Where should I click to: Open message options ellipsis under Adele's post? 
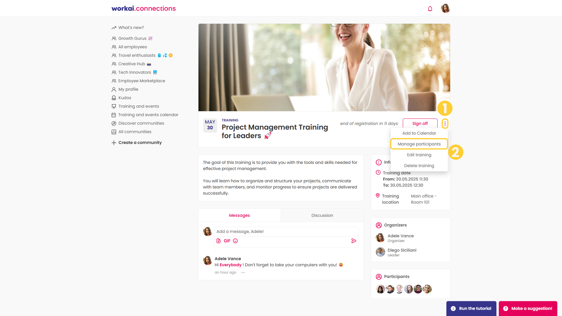click(243, 272)
